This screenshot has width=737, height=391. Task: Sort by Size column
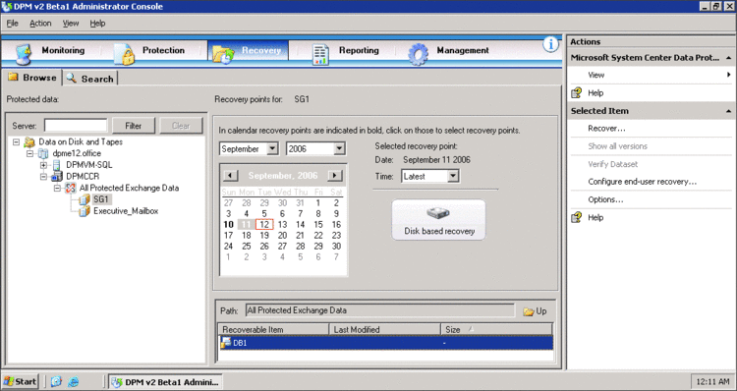(x=497, y=329)
